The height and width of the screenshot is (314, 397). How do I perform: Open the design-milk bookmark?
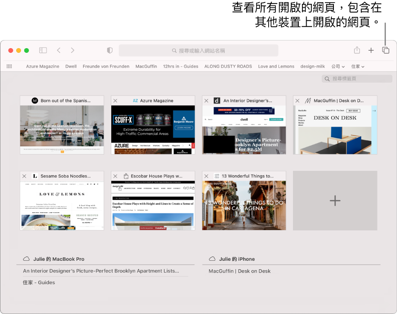[x=313, y=66]
